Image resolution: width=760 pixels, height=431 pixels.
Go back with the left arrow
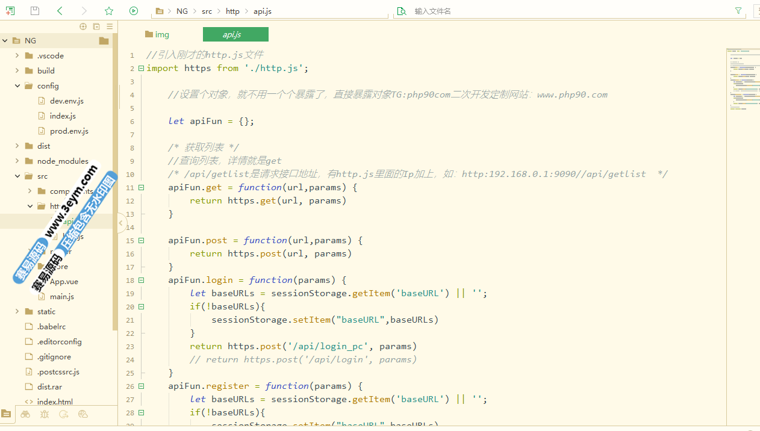coord(60,11)
